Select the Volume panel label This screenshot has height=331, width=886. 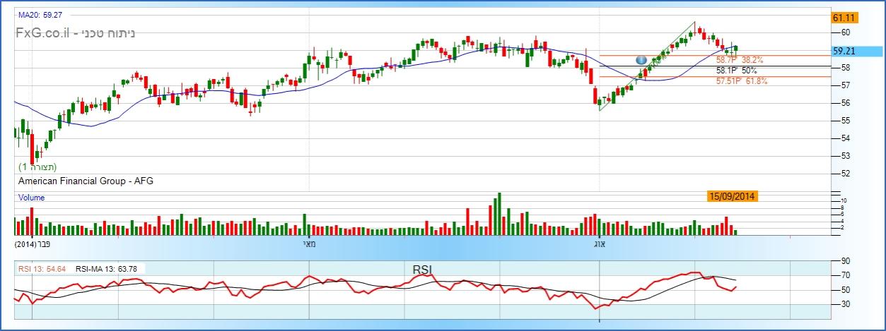[x=31, y=198]
